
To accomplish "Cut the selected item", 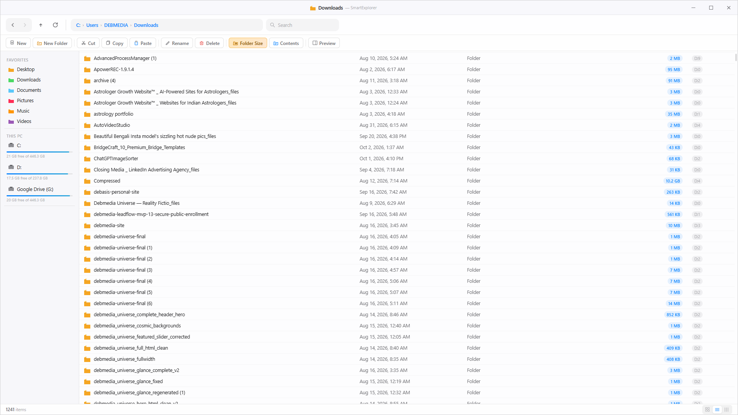I will click(x=88, y=43).
